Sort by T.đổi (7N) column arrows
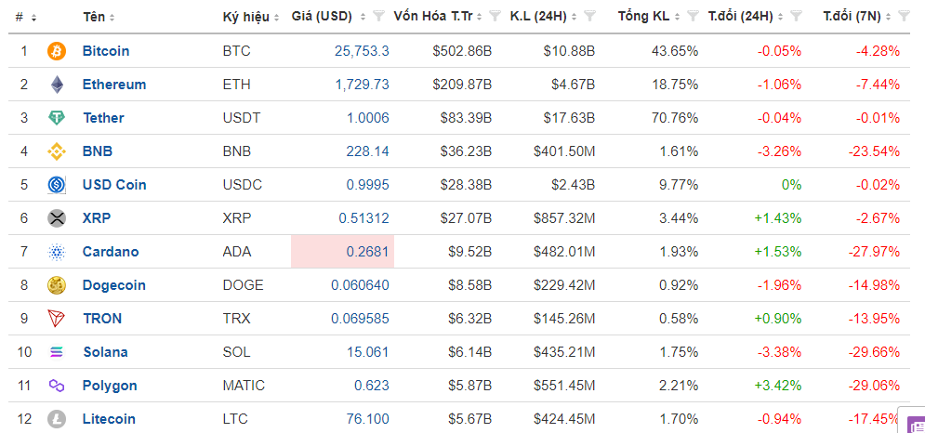Viewport: 925px width, 433px height. (888, 18)
